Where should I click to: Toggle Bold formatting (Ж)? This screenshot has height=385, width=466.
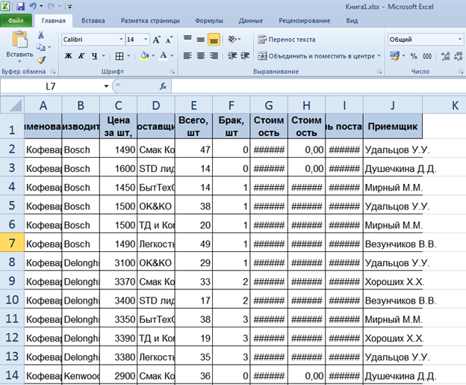(68, 56)
